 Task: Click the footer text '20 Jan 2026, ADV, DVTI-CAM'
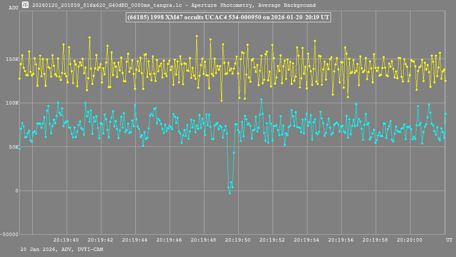(61, 249)
